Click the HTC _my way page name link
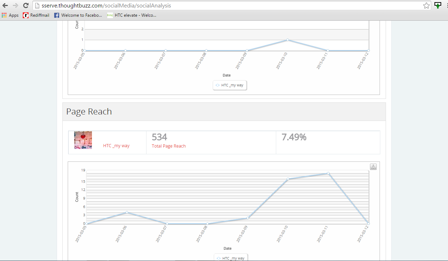Viewport: 448px width, 261px height. (x=116, y=146)
